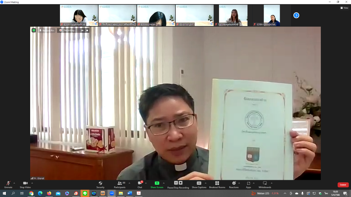Show hidden system tray icons
This screenshot has height=197, width=351.
coord(285,193)
